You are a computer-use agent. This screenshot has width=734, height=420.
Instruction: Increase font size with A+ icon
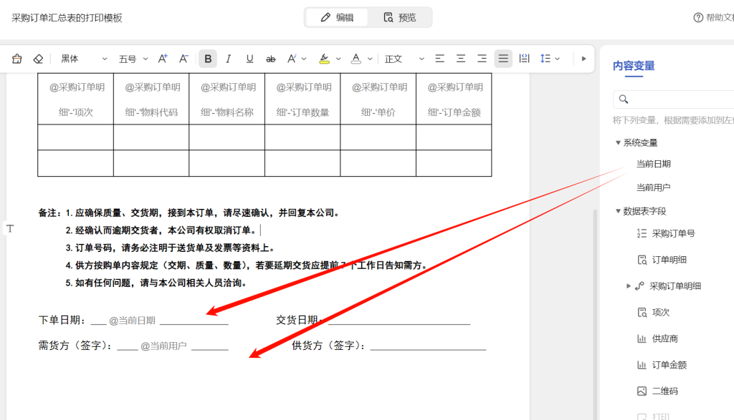(x=163, y=59)
